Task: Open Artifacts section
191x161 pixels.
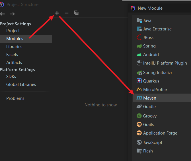Action: [x=14, y=63]
